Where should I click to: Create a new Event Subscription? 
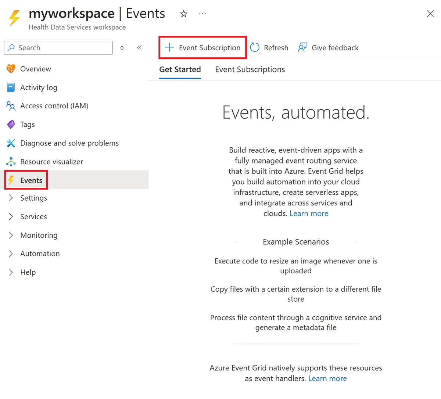202,47
